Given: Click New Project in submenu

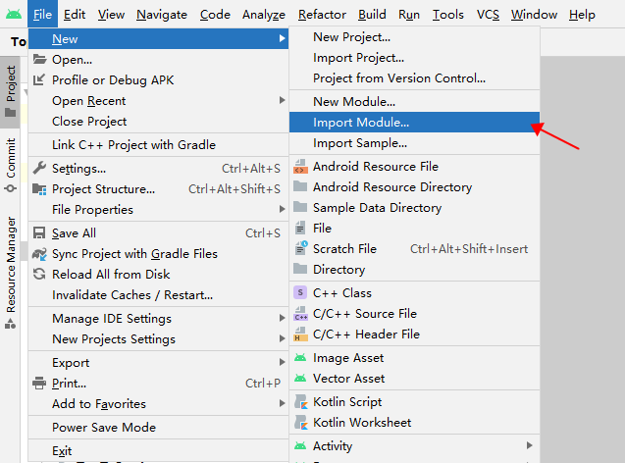Looking at the screenshot, I should point(351,37).
